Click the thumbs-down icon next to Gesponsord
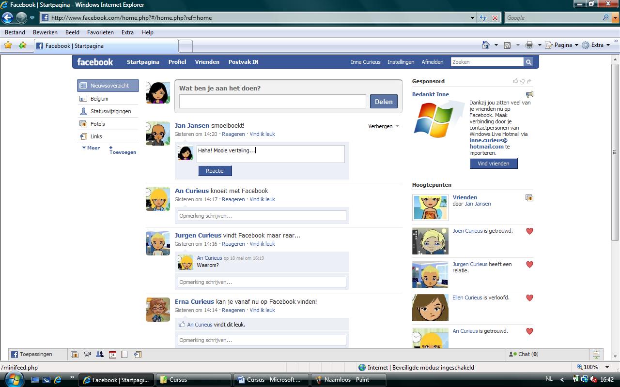This screenshot has height=387, width=620. 522,81
